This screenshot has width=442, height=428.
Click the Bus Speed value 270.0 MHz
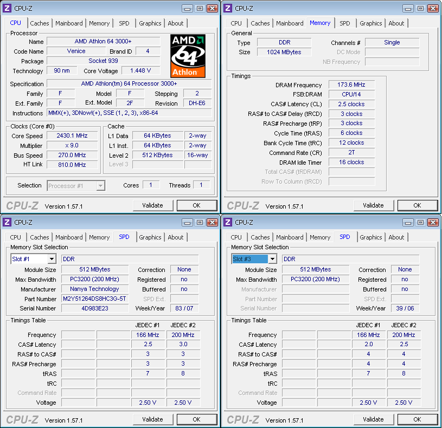pos(72,155)
